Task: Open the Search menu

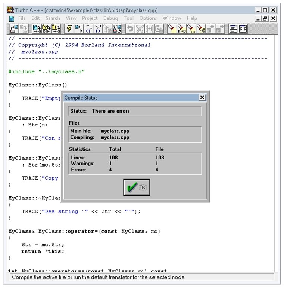Action: [53, 18]
